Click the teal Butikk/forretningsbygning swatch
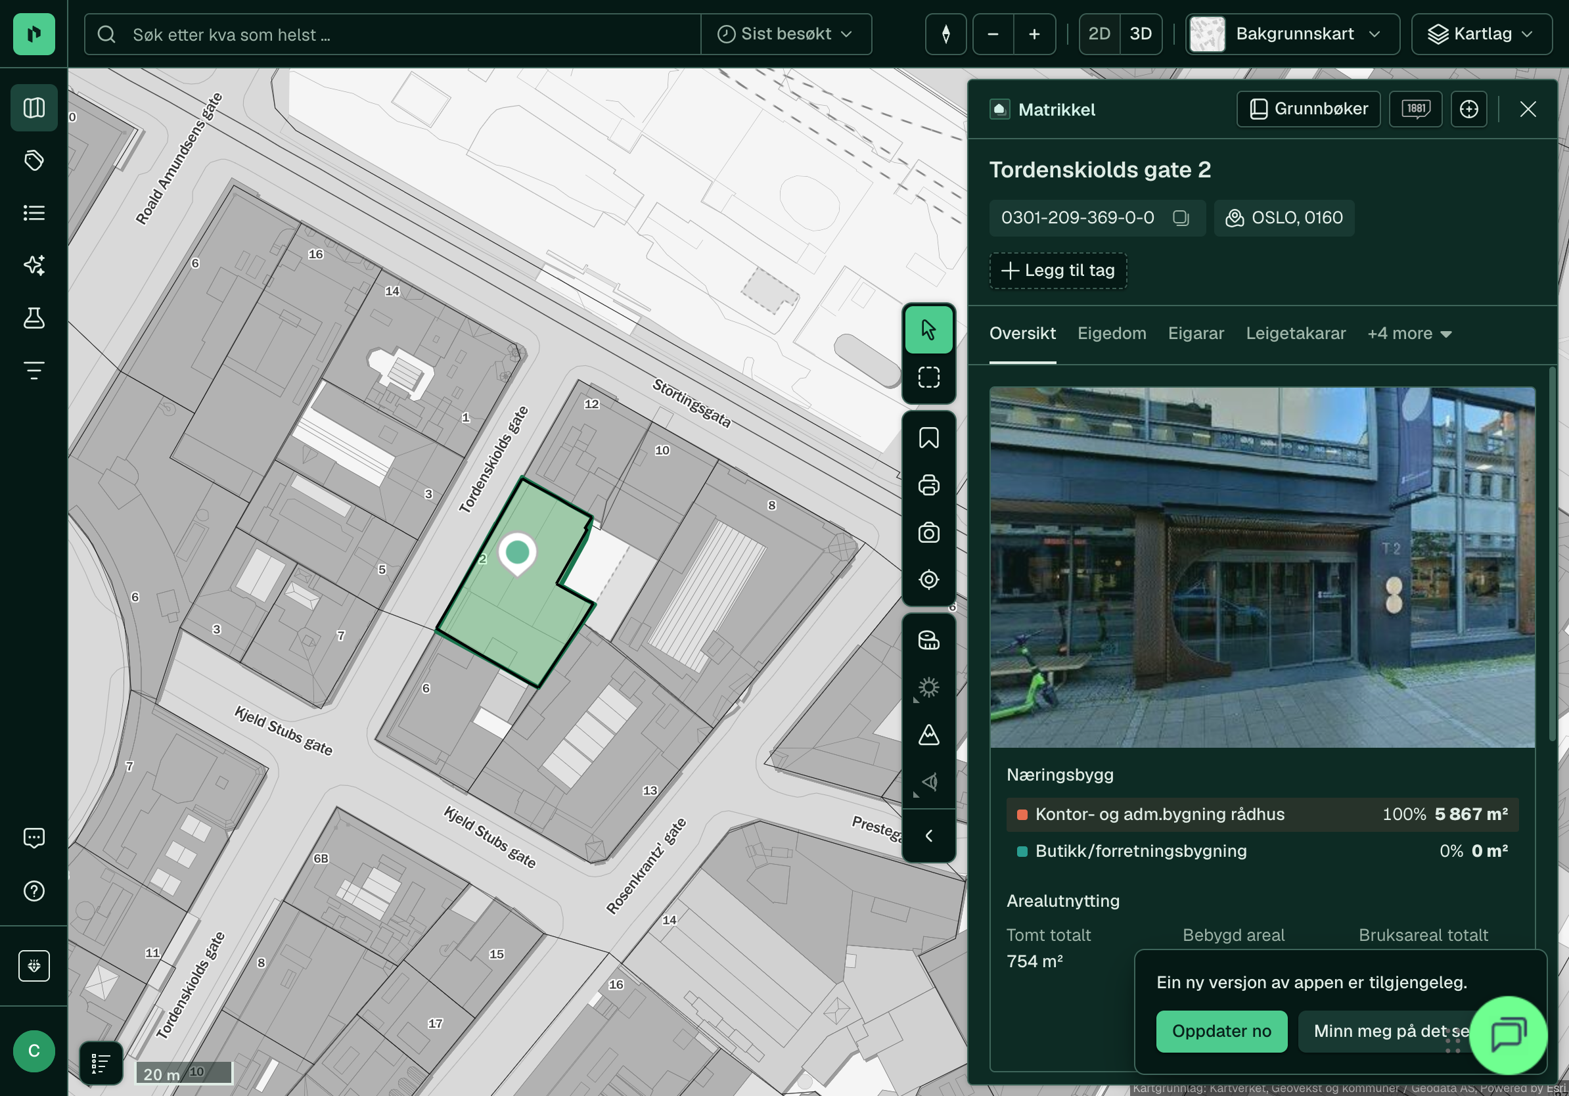This screenshot has width=1569, height=1096. pos(1022,852)
